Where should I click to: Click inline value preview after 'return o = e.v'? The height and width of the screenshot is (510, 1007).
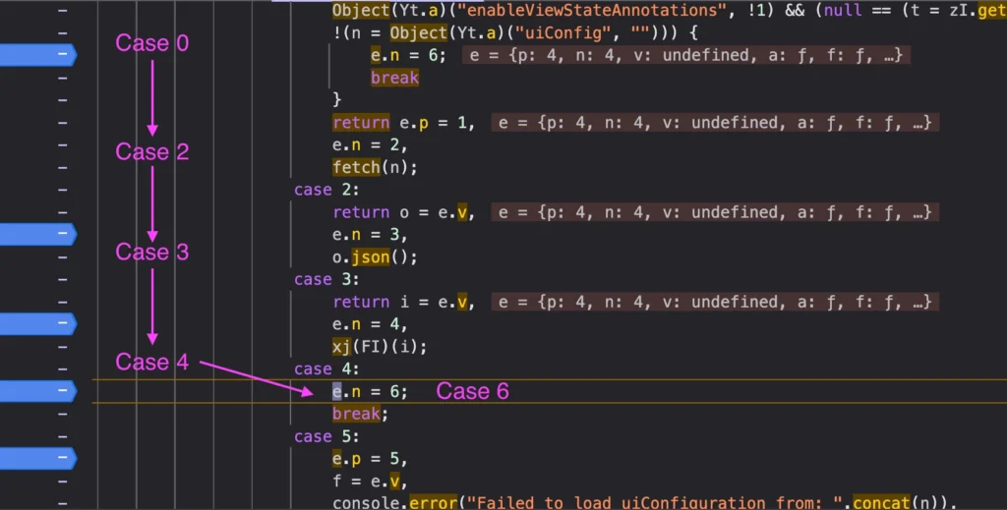[715, 212]
